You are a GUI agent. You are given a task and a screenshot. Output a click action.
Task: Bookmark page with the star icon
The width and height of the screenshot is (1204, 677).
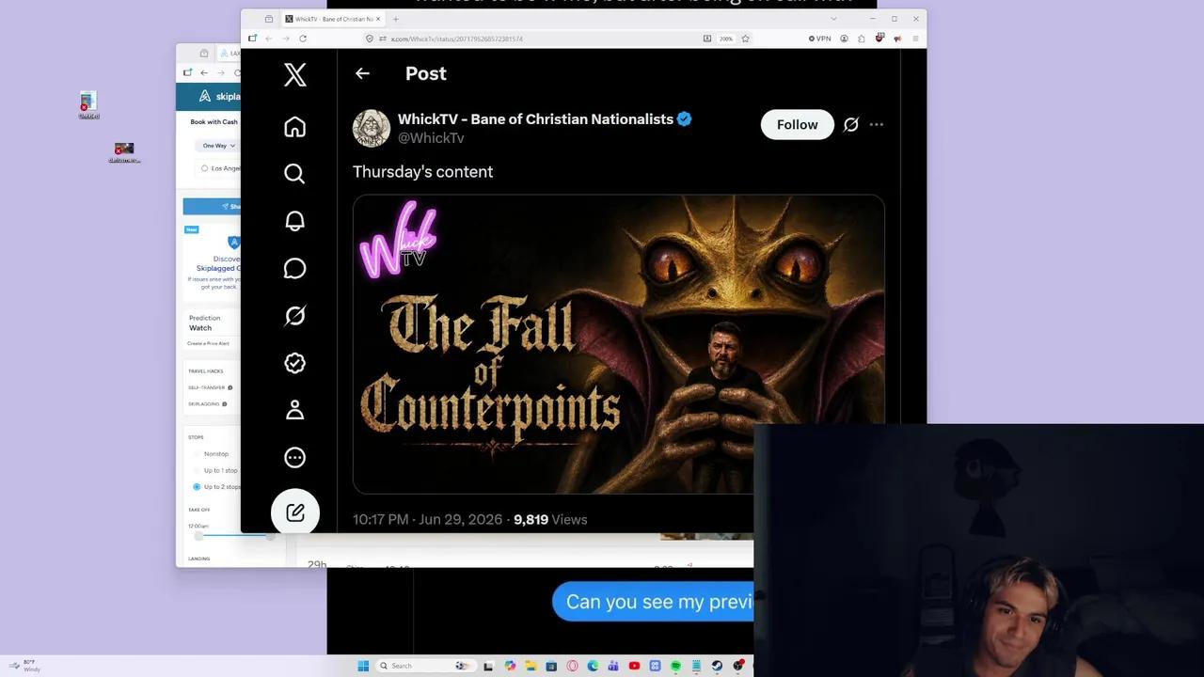point(745,39)
